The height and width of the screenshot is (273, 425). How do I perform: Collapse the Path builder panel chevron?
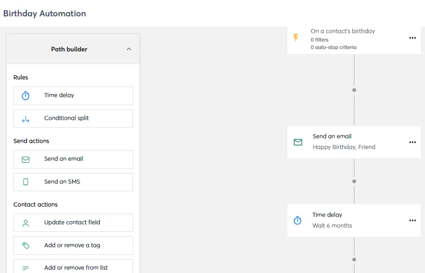pos(129,49)
